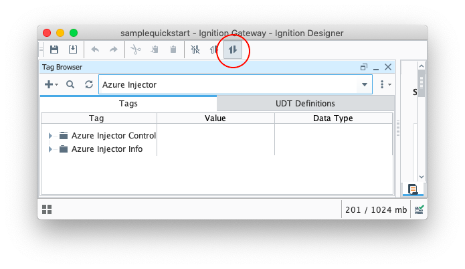Image resolution: width=465 pixels, height=269 pixels.
Task: Click the Copy icon in toolbar
Action: click(155, 50)
